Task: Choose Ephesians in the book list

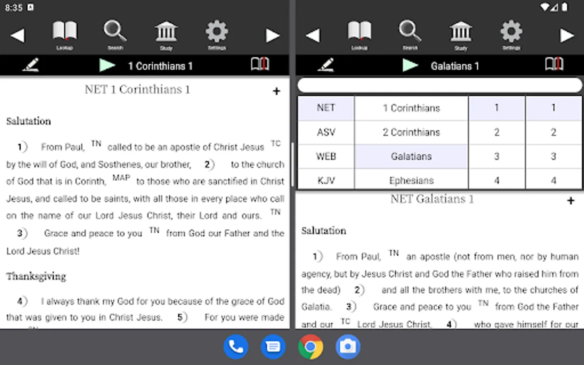Action: [x=411, y=180]
